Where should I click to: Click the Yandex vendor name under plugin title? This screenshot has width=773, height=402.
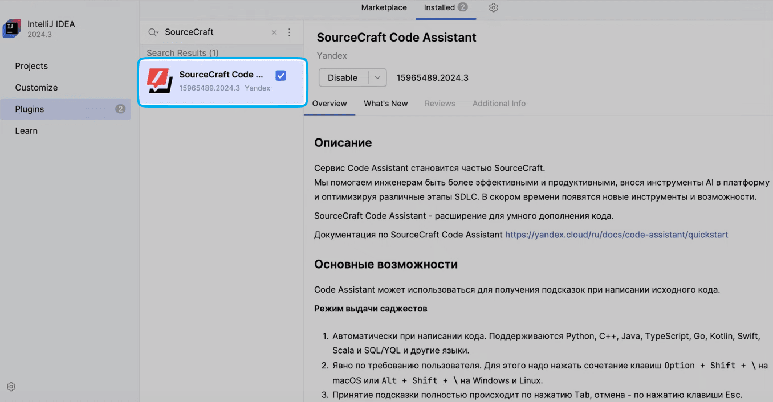(332, 56)
